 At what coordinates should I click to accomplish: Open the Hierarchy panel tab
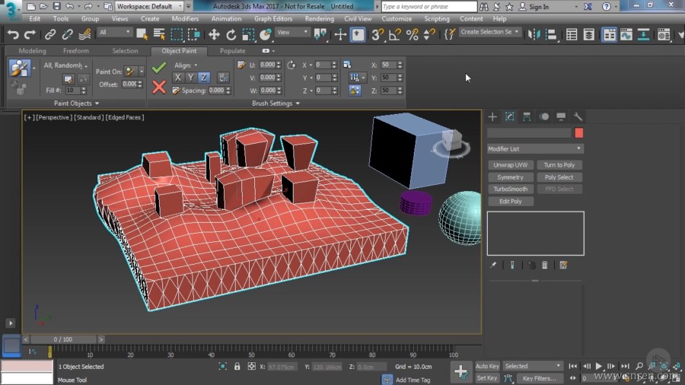coord(527,116)
